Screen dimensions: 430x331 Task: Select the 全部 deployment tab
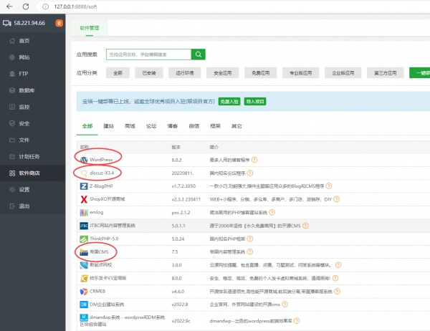coord(87,126)
